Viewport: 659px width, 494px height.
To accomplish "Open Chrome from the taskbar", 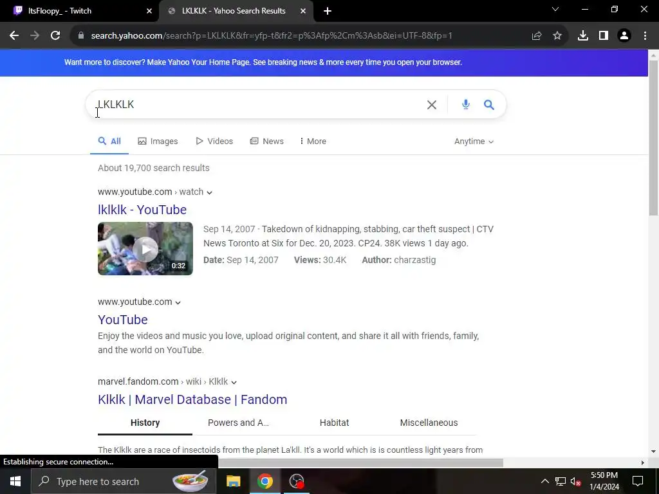I will coord(265,481).
